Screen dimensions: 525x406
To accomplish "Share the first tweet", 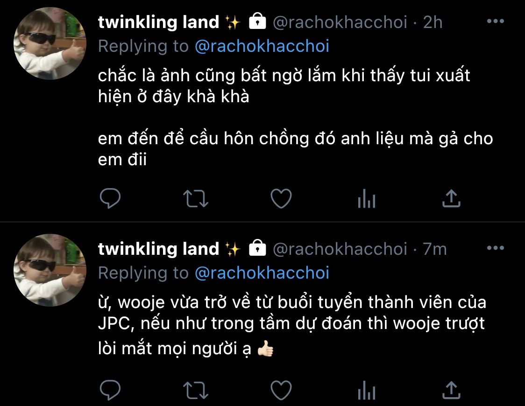I will pyautogui.click(x=451, y=198).
